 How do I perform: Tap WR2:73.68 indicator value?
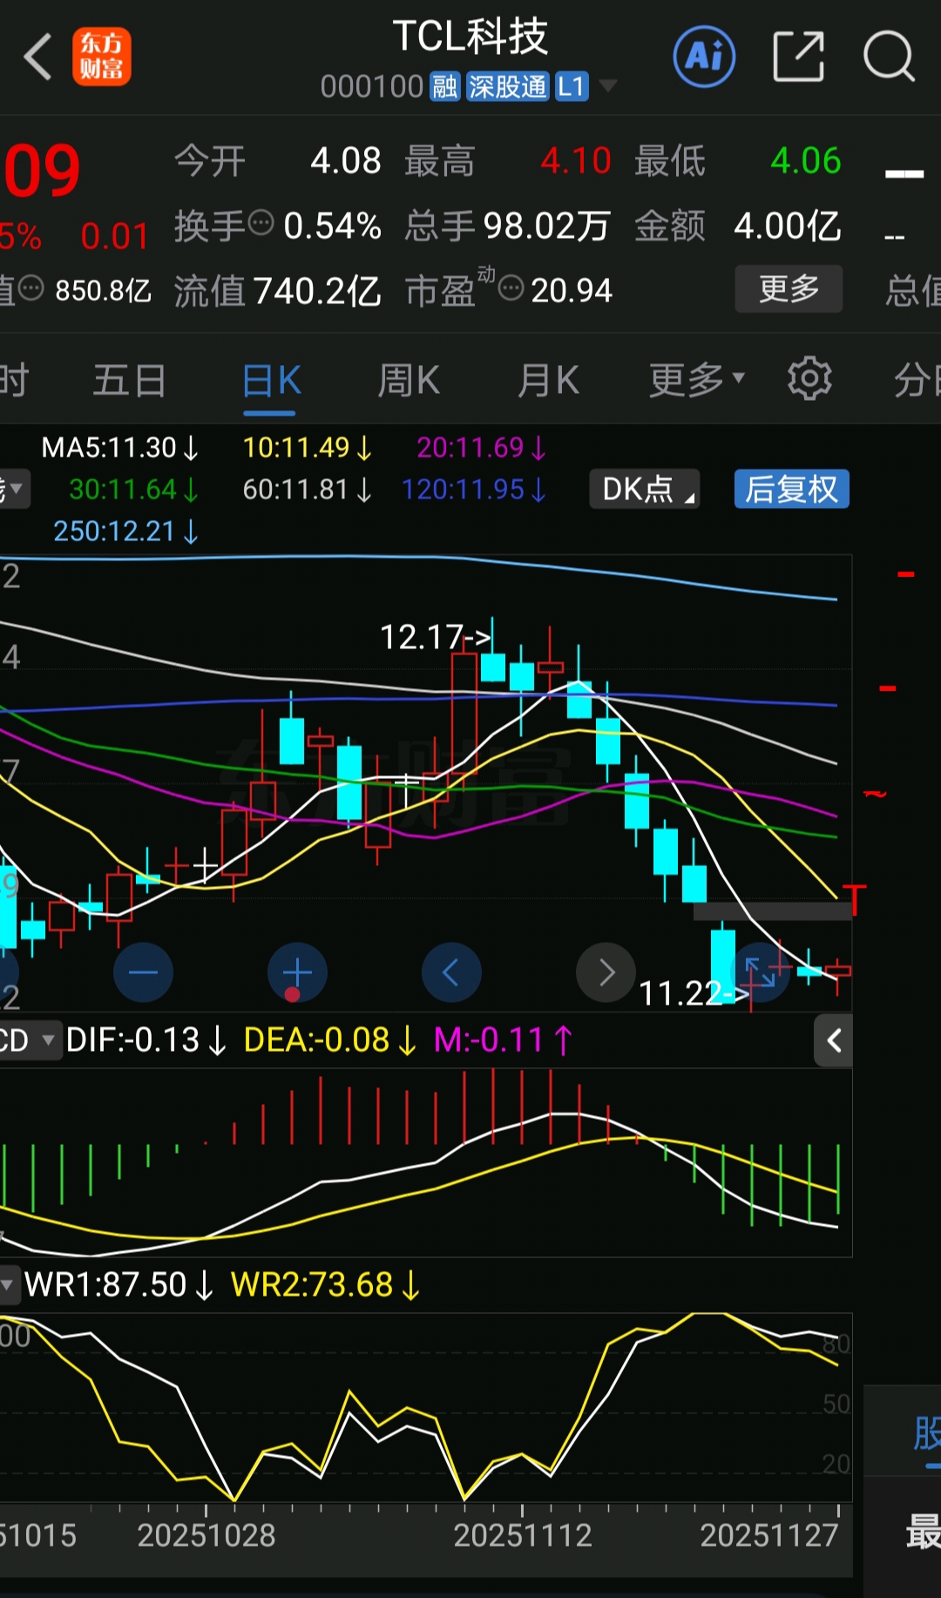326,1284
